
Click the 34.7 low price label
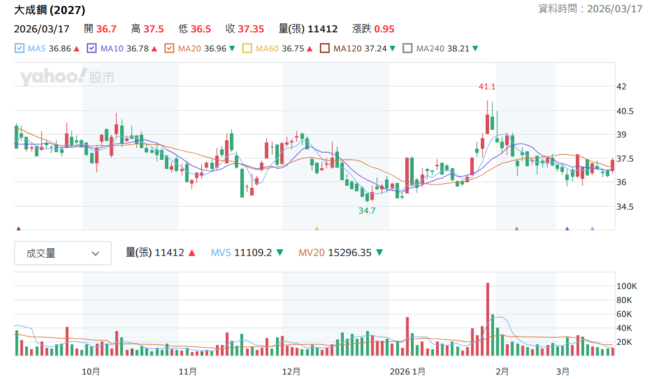pos(367,211)
